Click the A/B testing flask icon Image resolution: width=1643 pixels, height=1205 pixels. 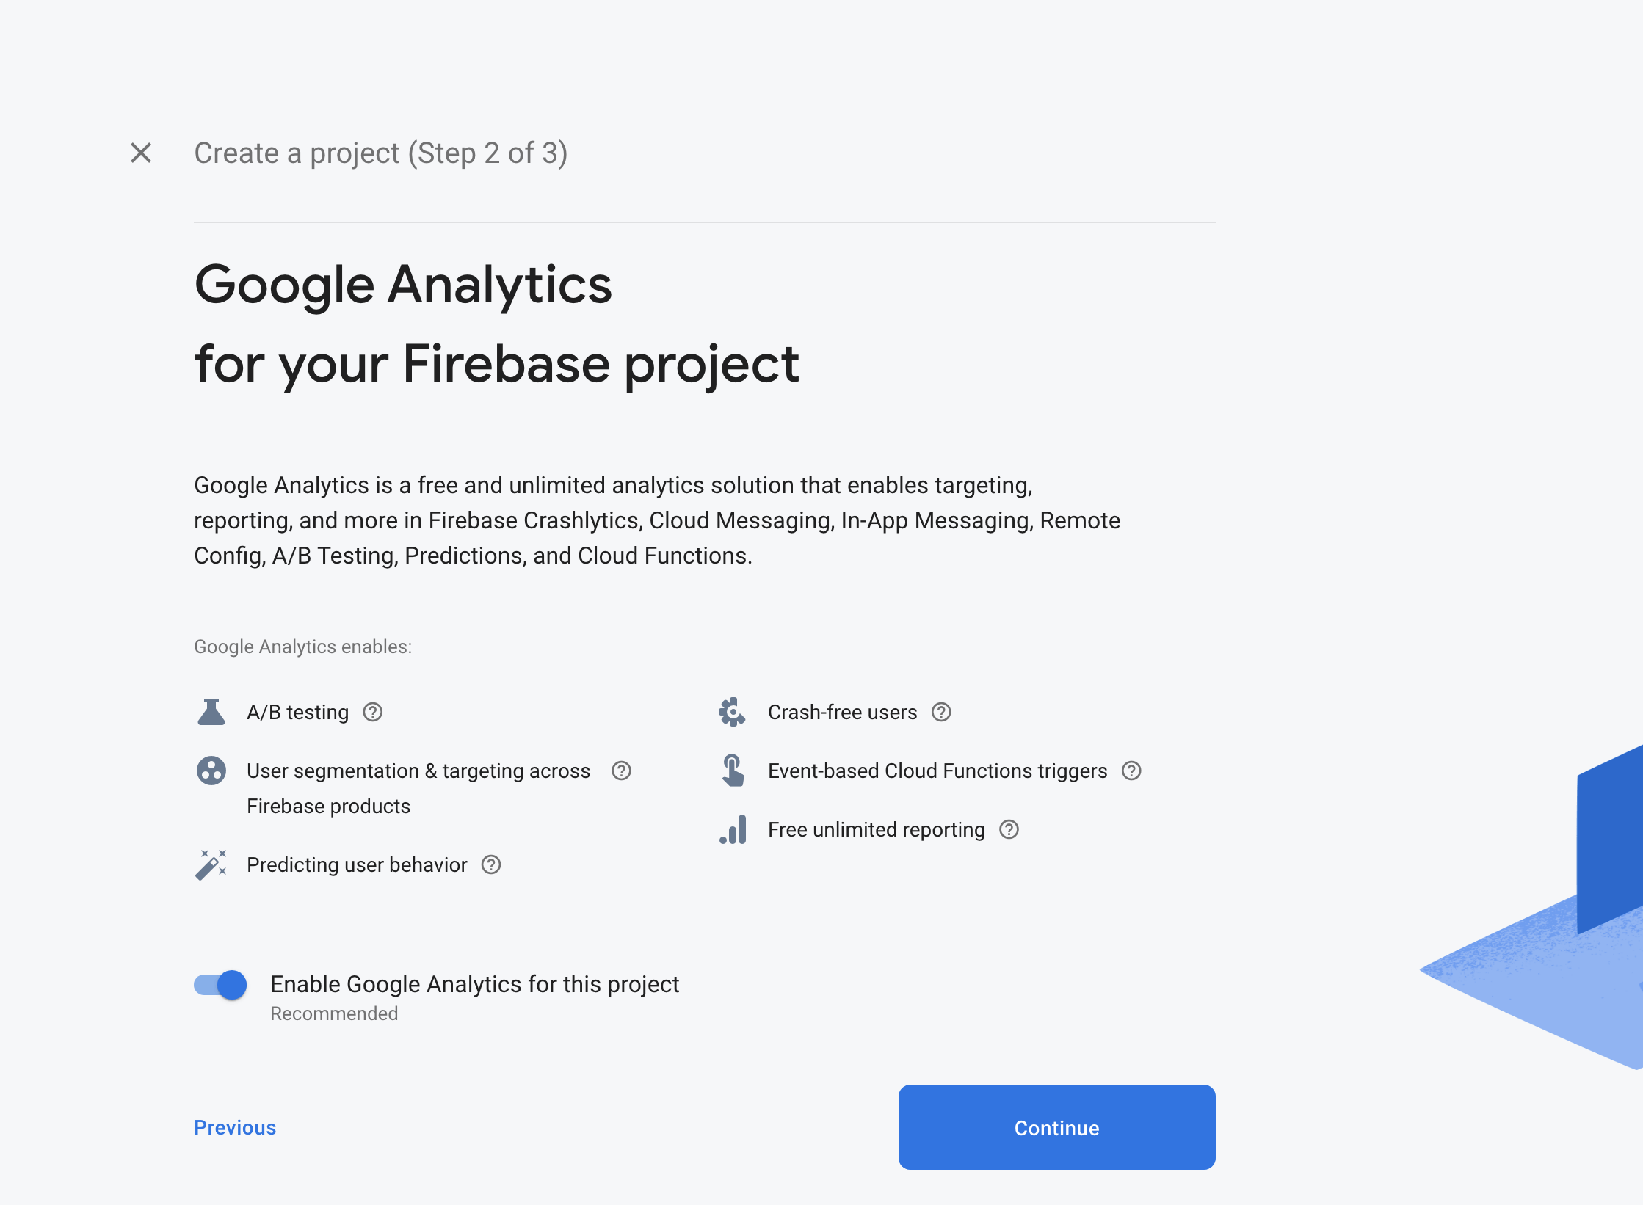211,712
